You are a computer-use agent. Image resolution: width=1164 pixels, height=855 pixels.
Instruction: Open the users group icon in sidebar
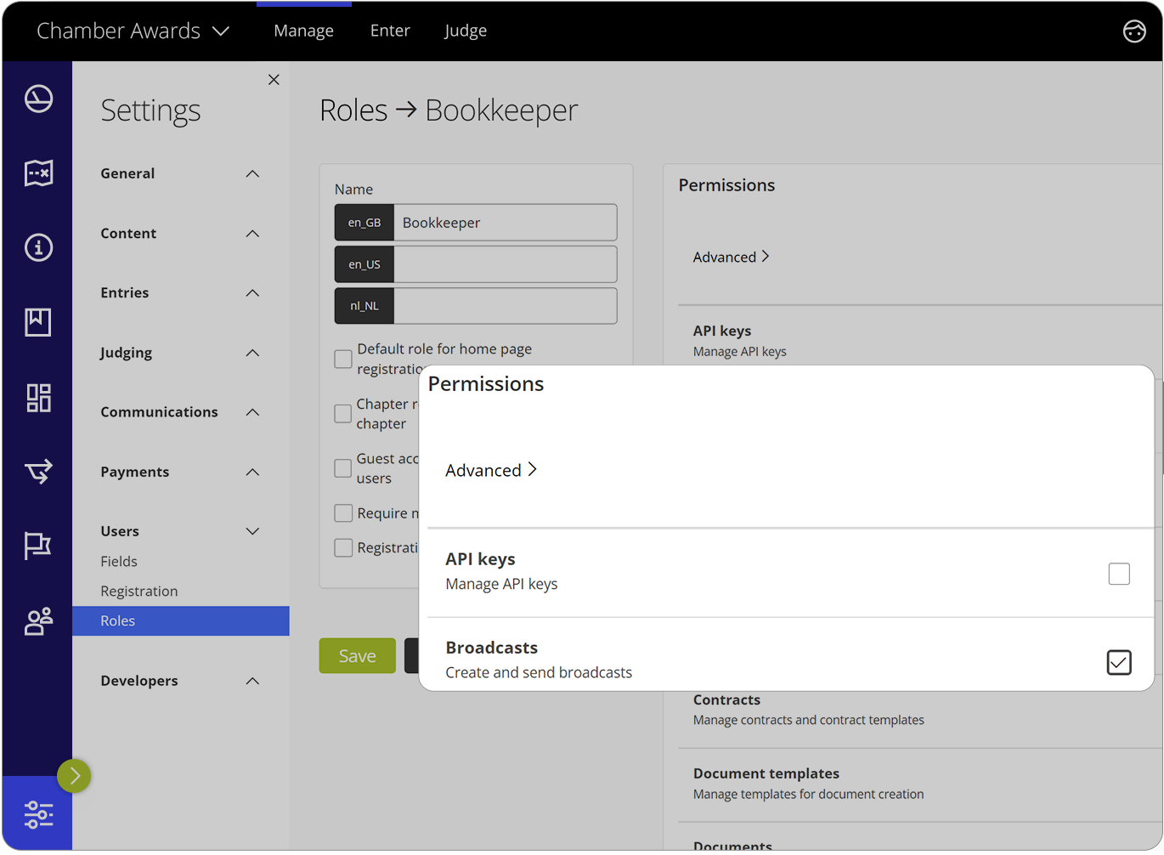click(x=37, y=621)
